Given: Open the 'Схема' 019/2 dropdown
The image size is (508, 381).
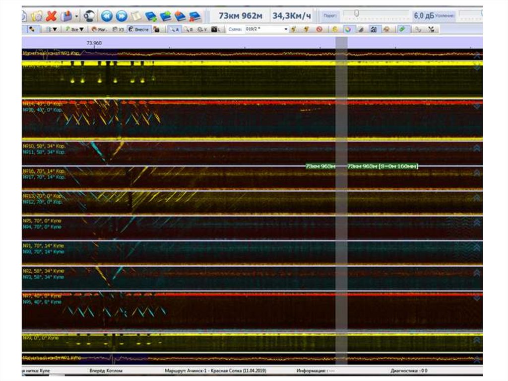Looking at the screenshot, I should click(286, 29).
